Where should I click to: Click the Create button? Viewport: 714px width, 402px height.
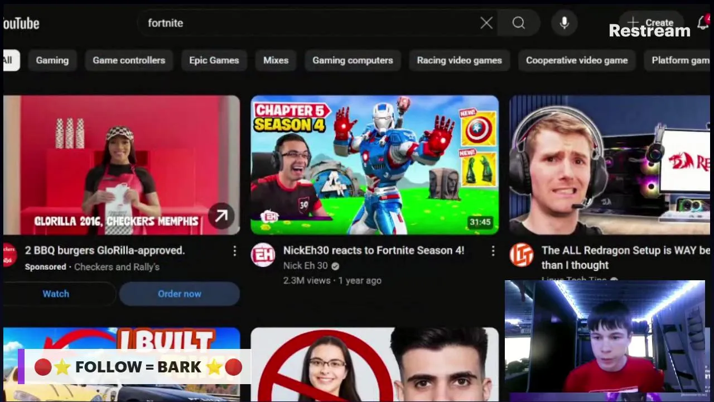(x=651, y=23)
